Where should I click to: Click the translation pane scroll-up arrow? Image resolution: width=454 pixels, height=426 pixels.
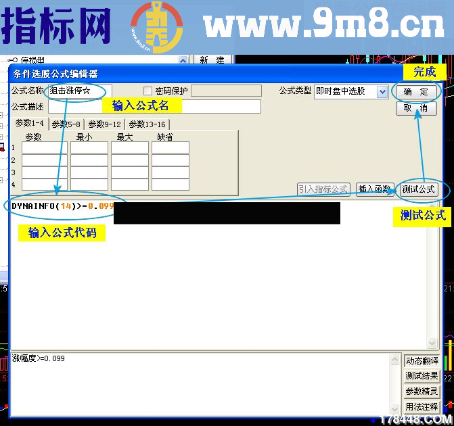pyautogui.click(x=395, y=360)
